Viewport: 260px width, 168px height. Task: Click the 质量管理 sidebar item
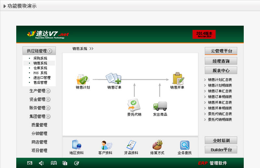tap(39, 125)
